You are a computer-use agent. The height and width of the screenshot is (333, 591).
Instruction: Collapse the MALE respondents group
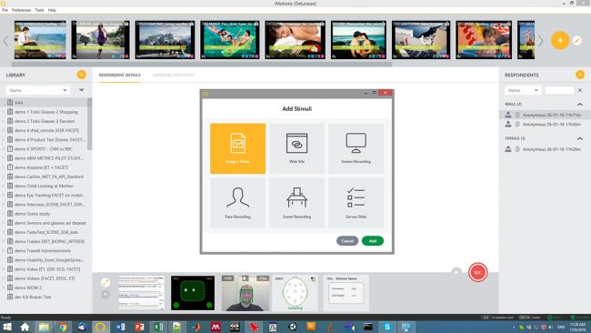(580, 104)
